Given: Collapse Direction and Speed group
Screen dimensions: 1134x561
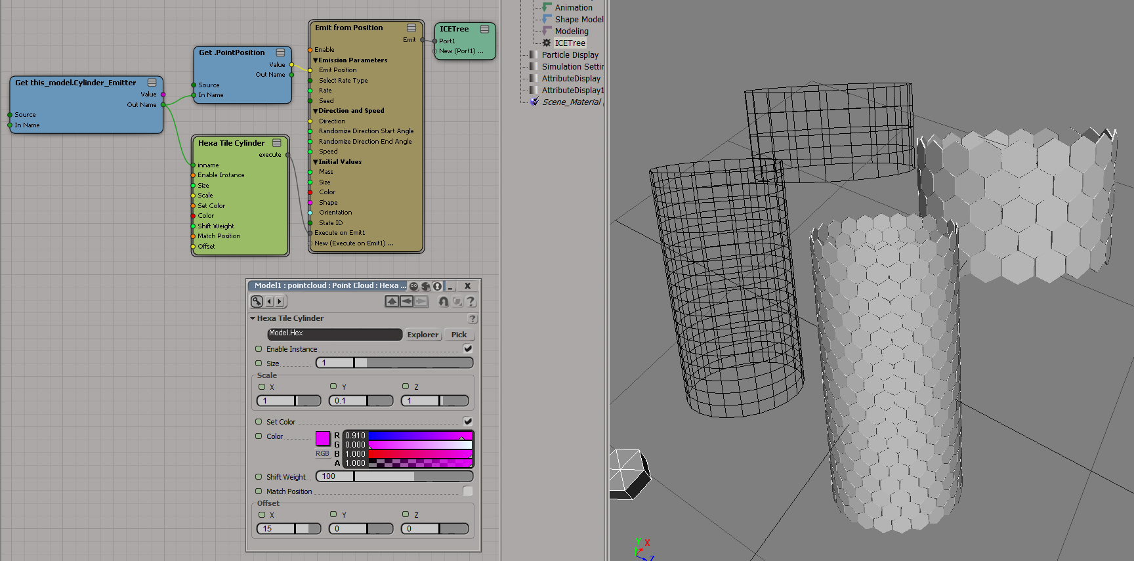Looking at the screenshot, I should pos(316,111).
